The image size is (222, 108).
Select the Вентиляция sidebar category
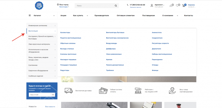click(x=42, y=31)
